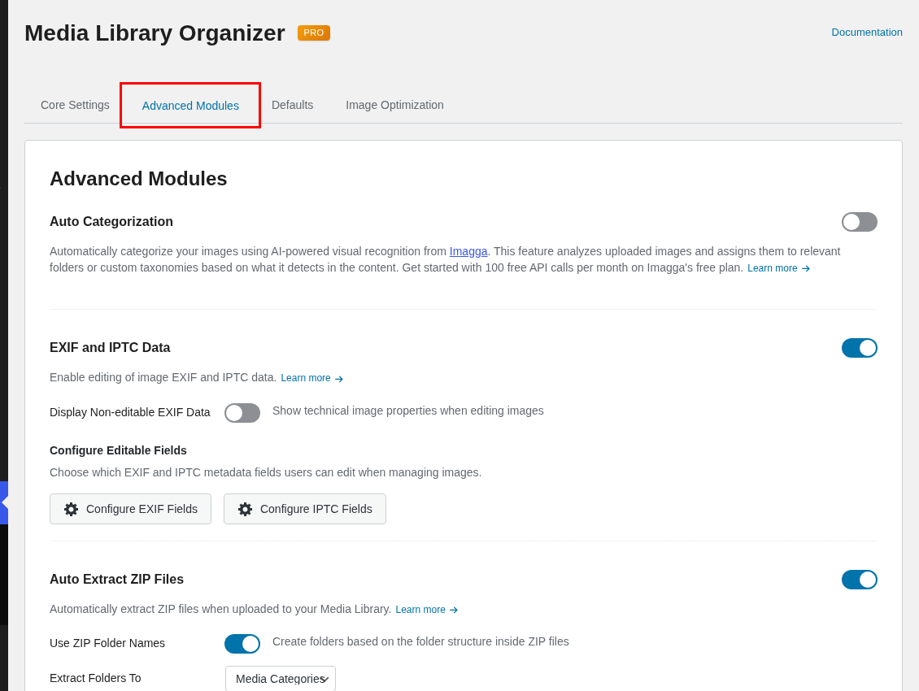Follow the Imagga link

[468, 251]
